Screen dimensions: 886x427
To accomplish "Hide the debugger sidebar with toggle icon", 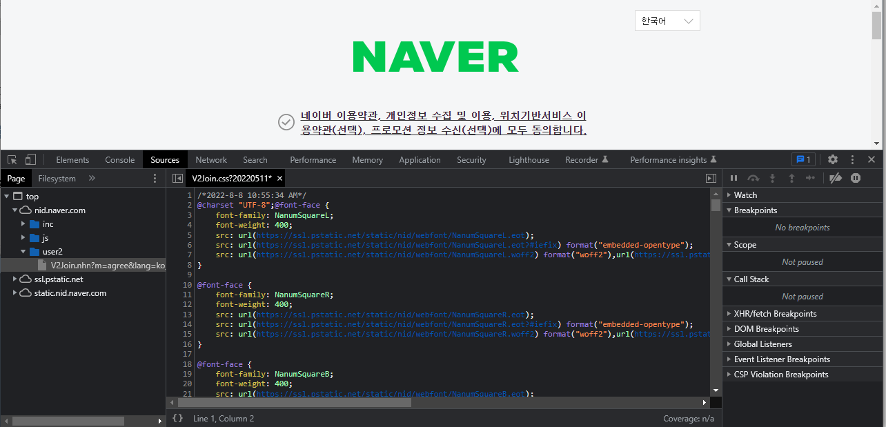I will tap(711, 178).
